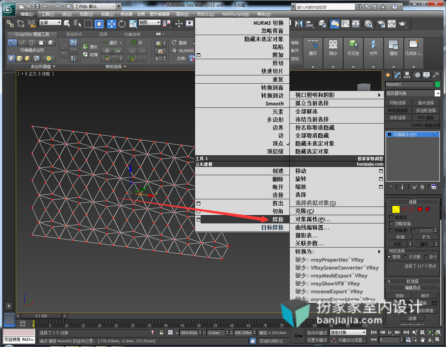
Task: Select the 子对象 preview selection radio
Action: click(x=405, y=257)
